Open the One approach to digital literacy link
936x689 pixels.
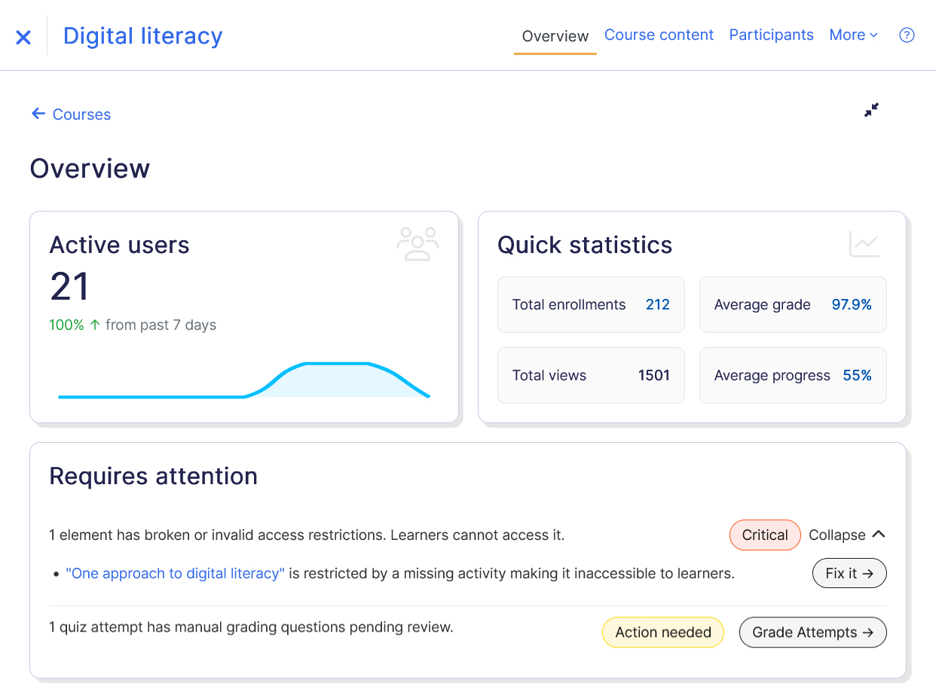(174, 573)
